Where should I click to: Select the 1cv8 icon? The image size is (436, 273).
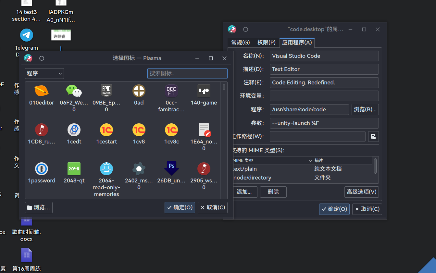point(139,130)
